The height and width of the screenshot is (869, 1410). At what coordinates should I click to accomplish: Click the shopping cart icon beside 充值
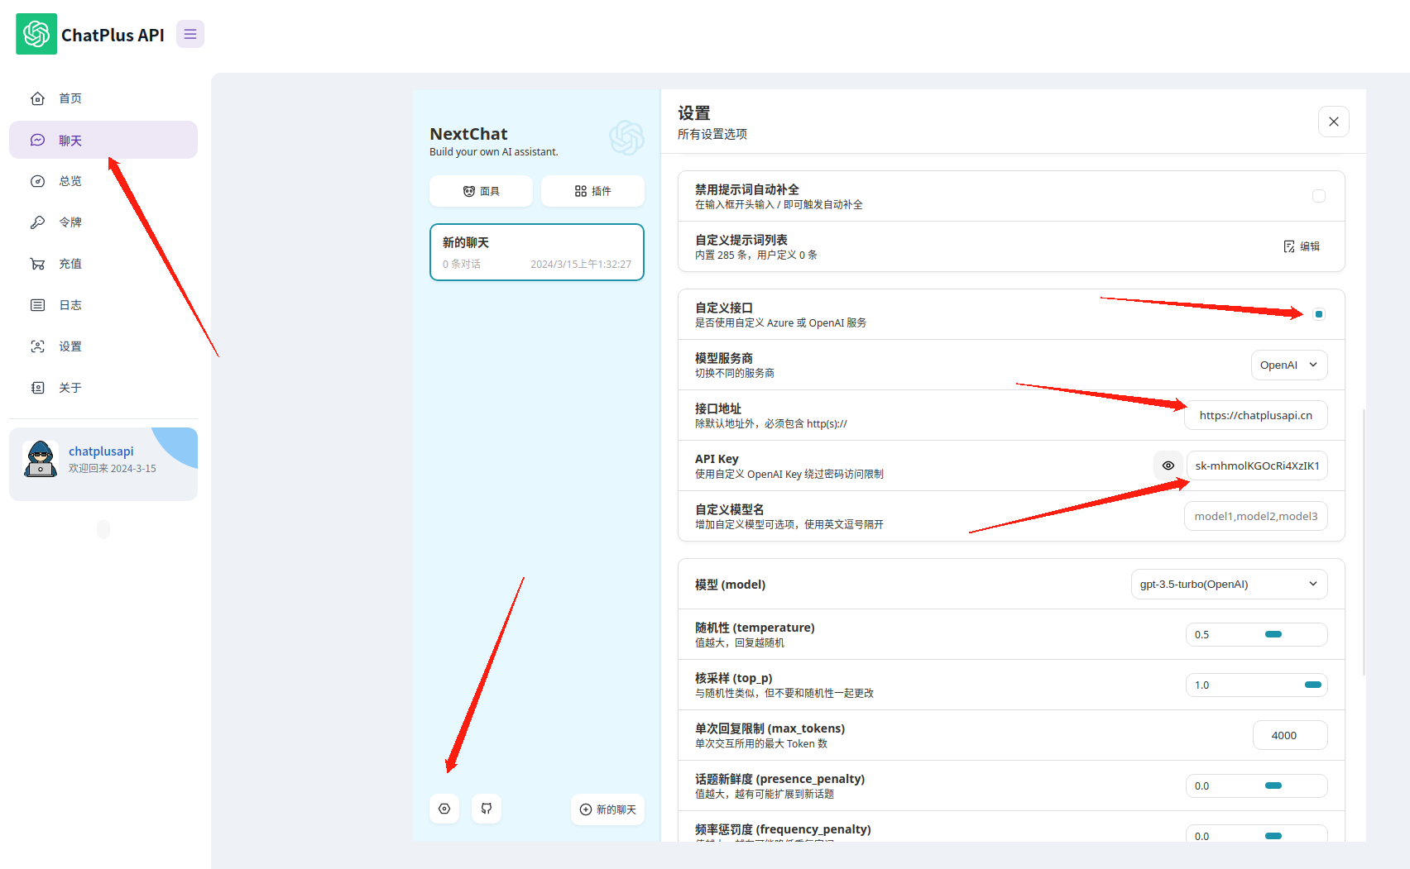point(37,264)
